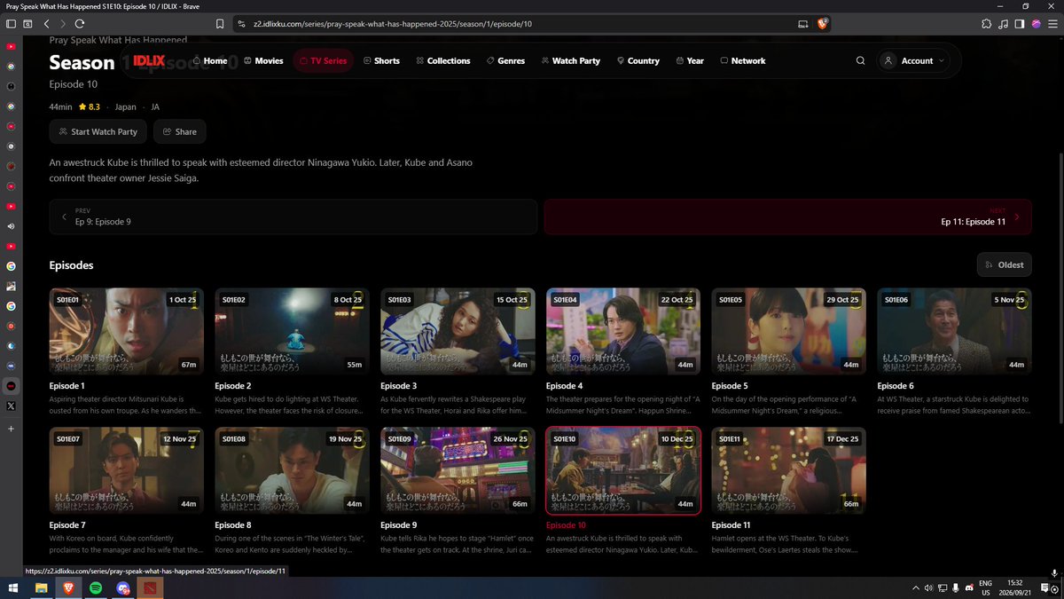
Task: Open the search icon in IDLIX navbar
Action: [860, 61]
